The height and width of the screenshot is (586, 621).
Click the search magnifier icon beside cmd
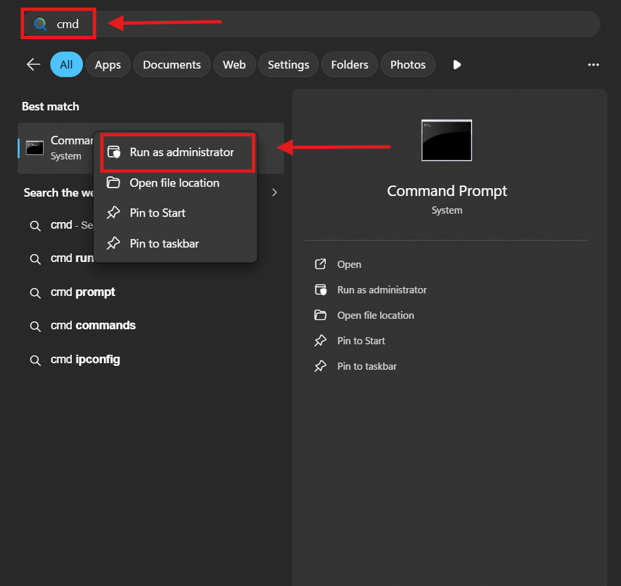40,24
